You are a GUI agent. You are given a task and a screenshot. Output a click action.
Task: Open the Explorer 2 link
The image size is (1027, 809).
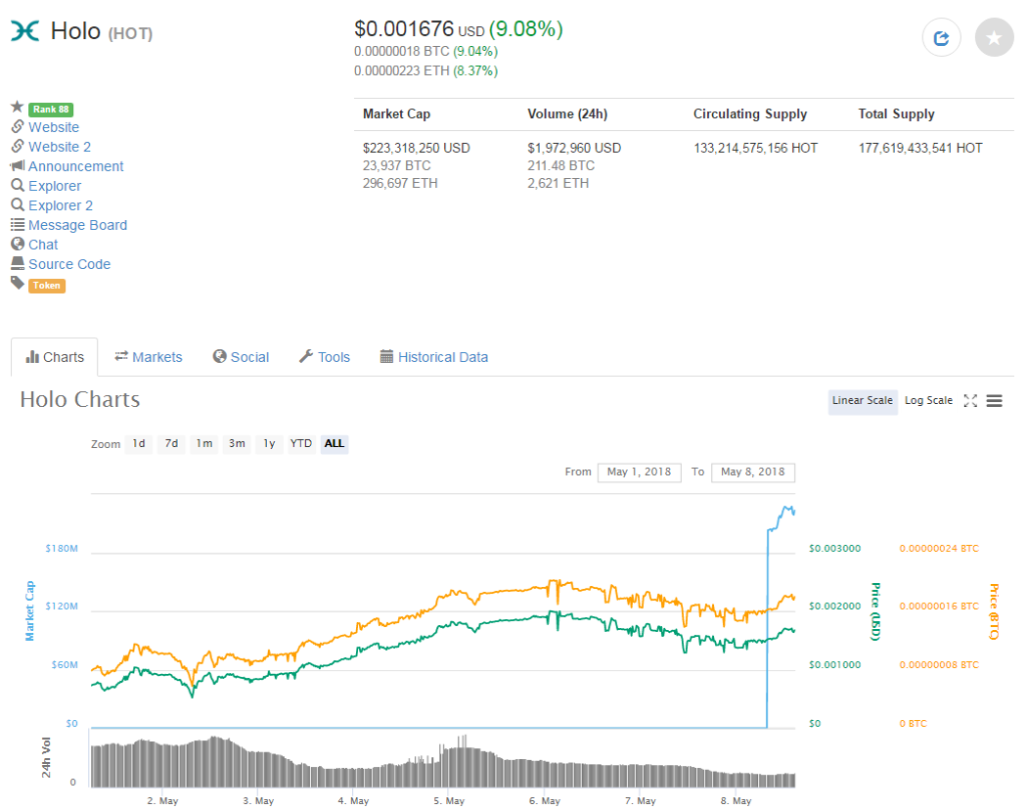coord(61,205)
